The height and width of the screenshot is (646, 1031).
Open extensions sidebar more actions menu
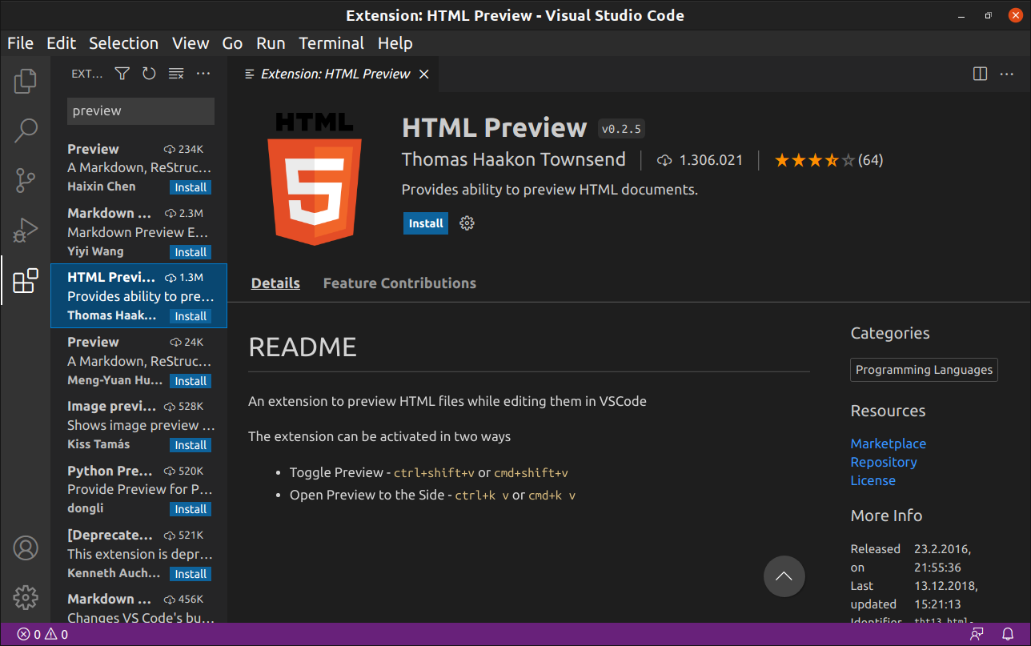pyautogui.click(x=203, y=74)
